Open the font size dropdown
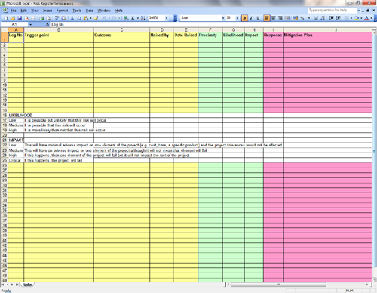The width and height of the screenshot is (377, 293). pyautogui.click(x=238, y=18)
